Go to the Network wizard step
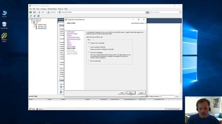The height and width of the screenshot is (124, 222). (69, 44)
